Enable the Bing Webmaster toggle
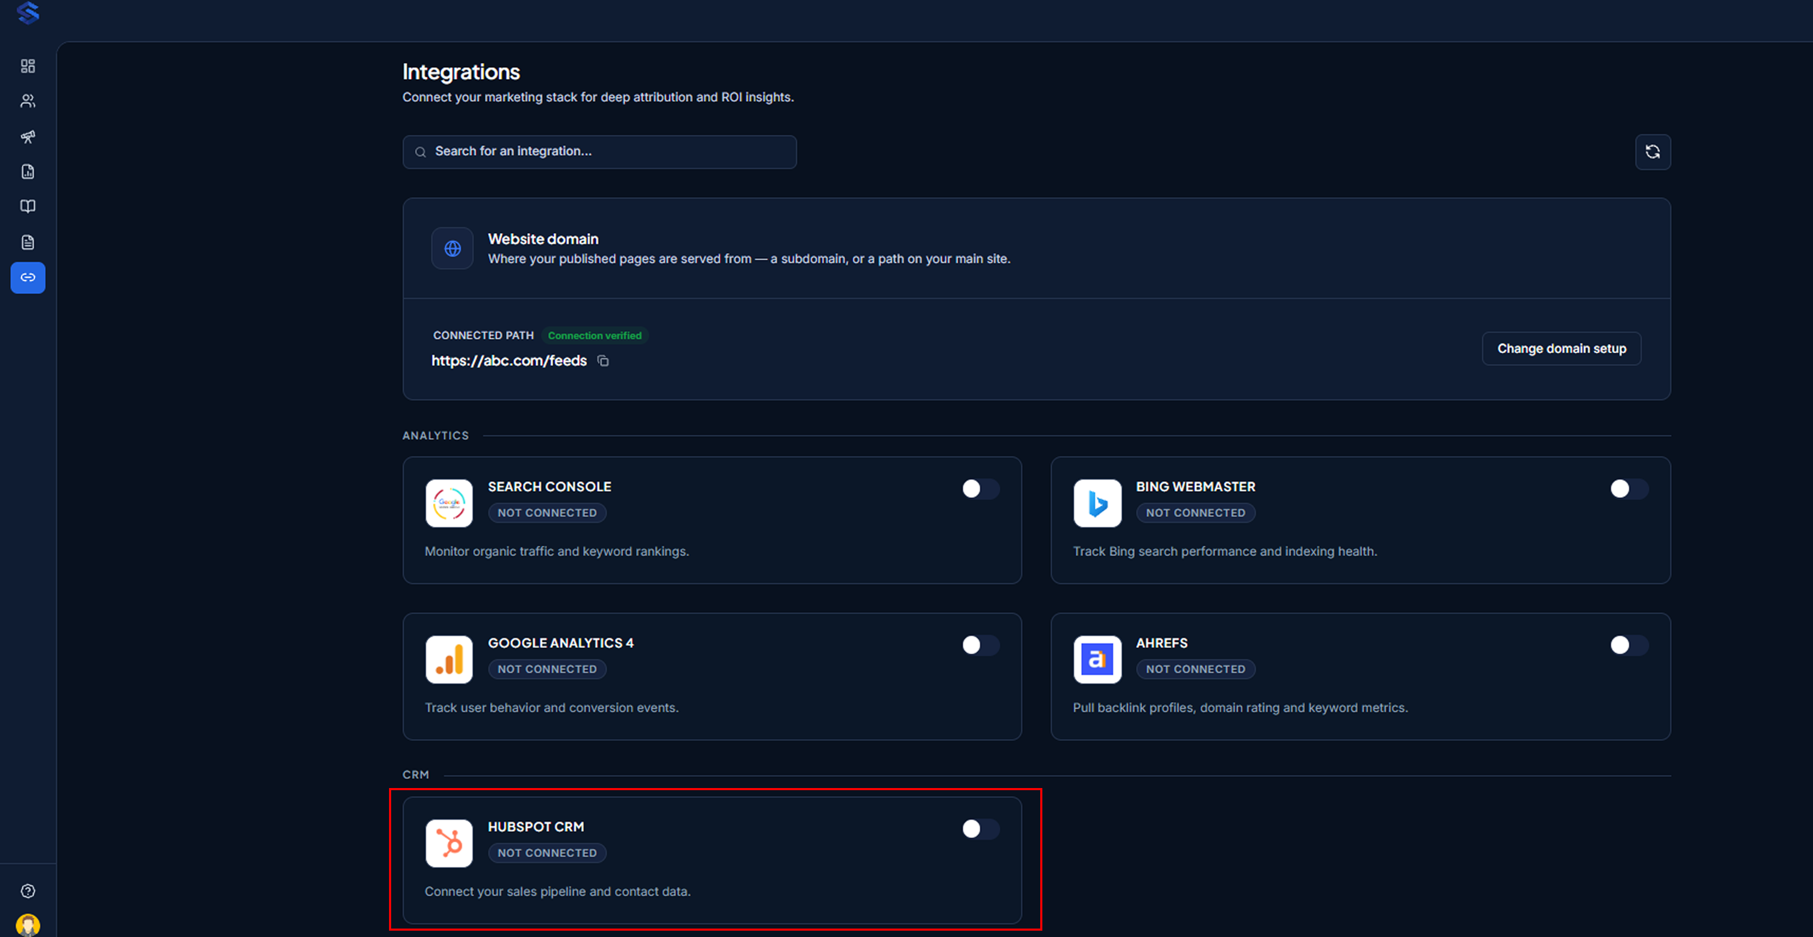Image resolution: width=1813 pixels, height=937 pixels. 1629,488
